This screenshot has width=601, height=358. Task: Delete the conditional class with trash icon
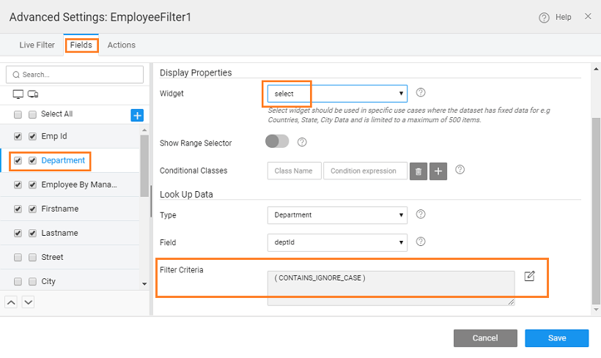(419, 171)
